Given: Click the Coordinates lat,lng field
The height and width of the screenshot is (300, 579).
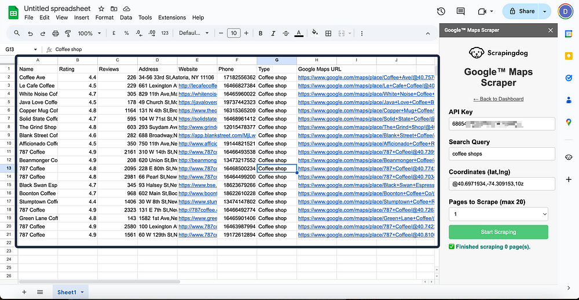Looking at the screenshot, I should coord(502,184).
